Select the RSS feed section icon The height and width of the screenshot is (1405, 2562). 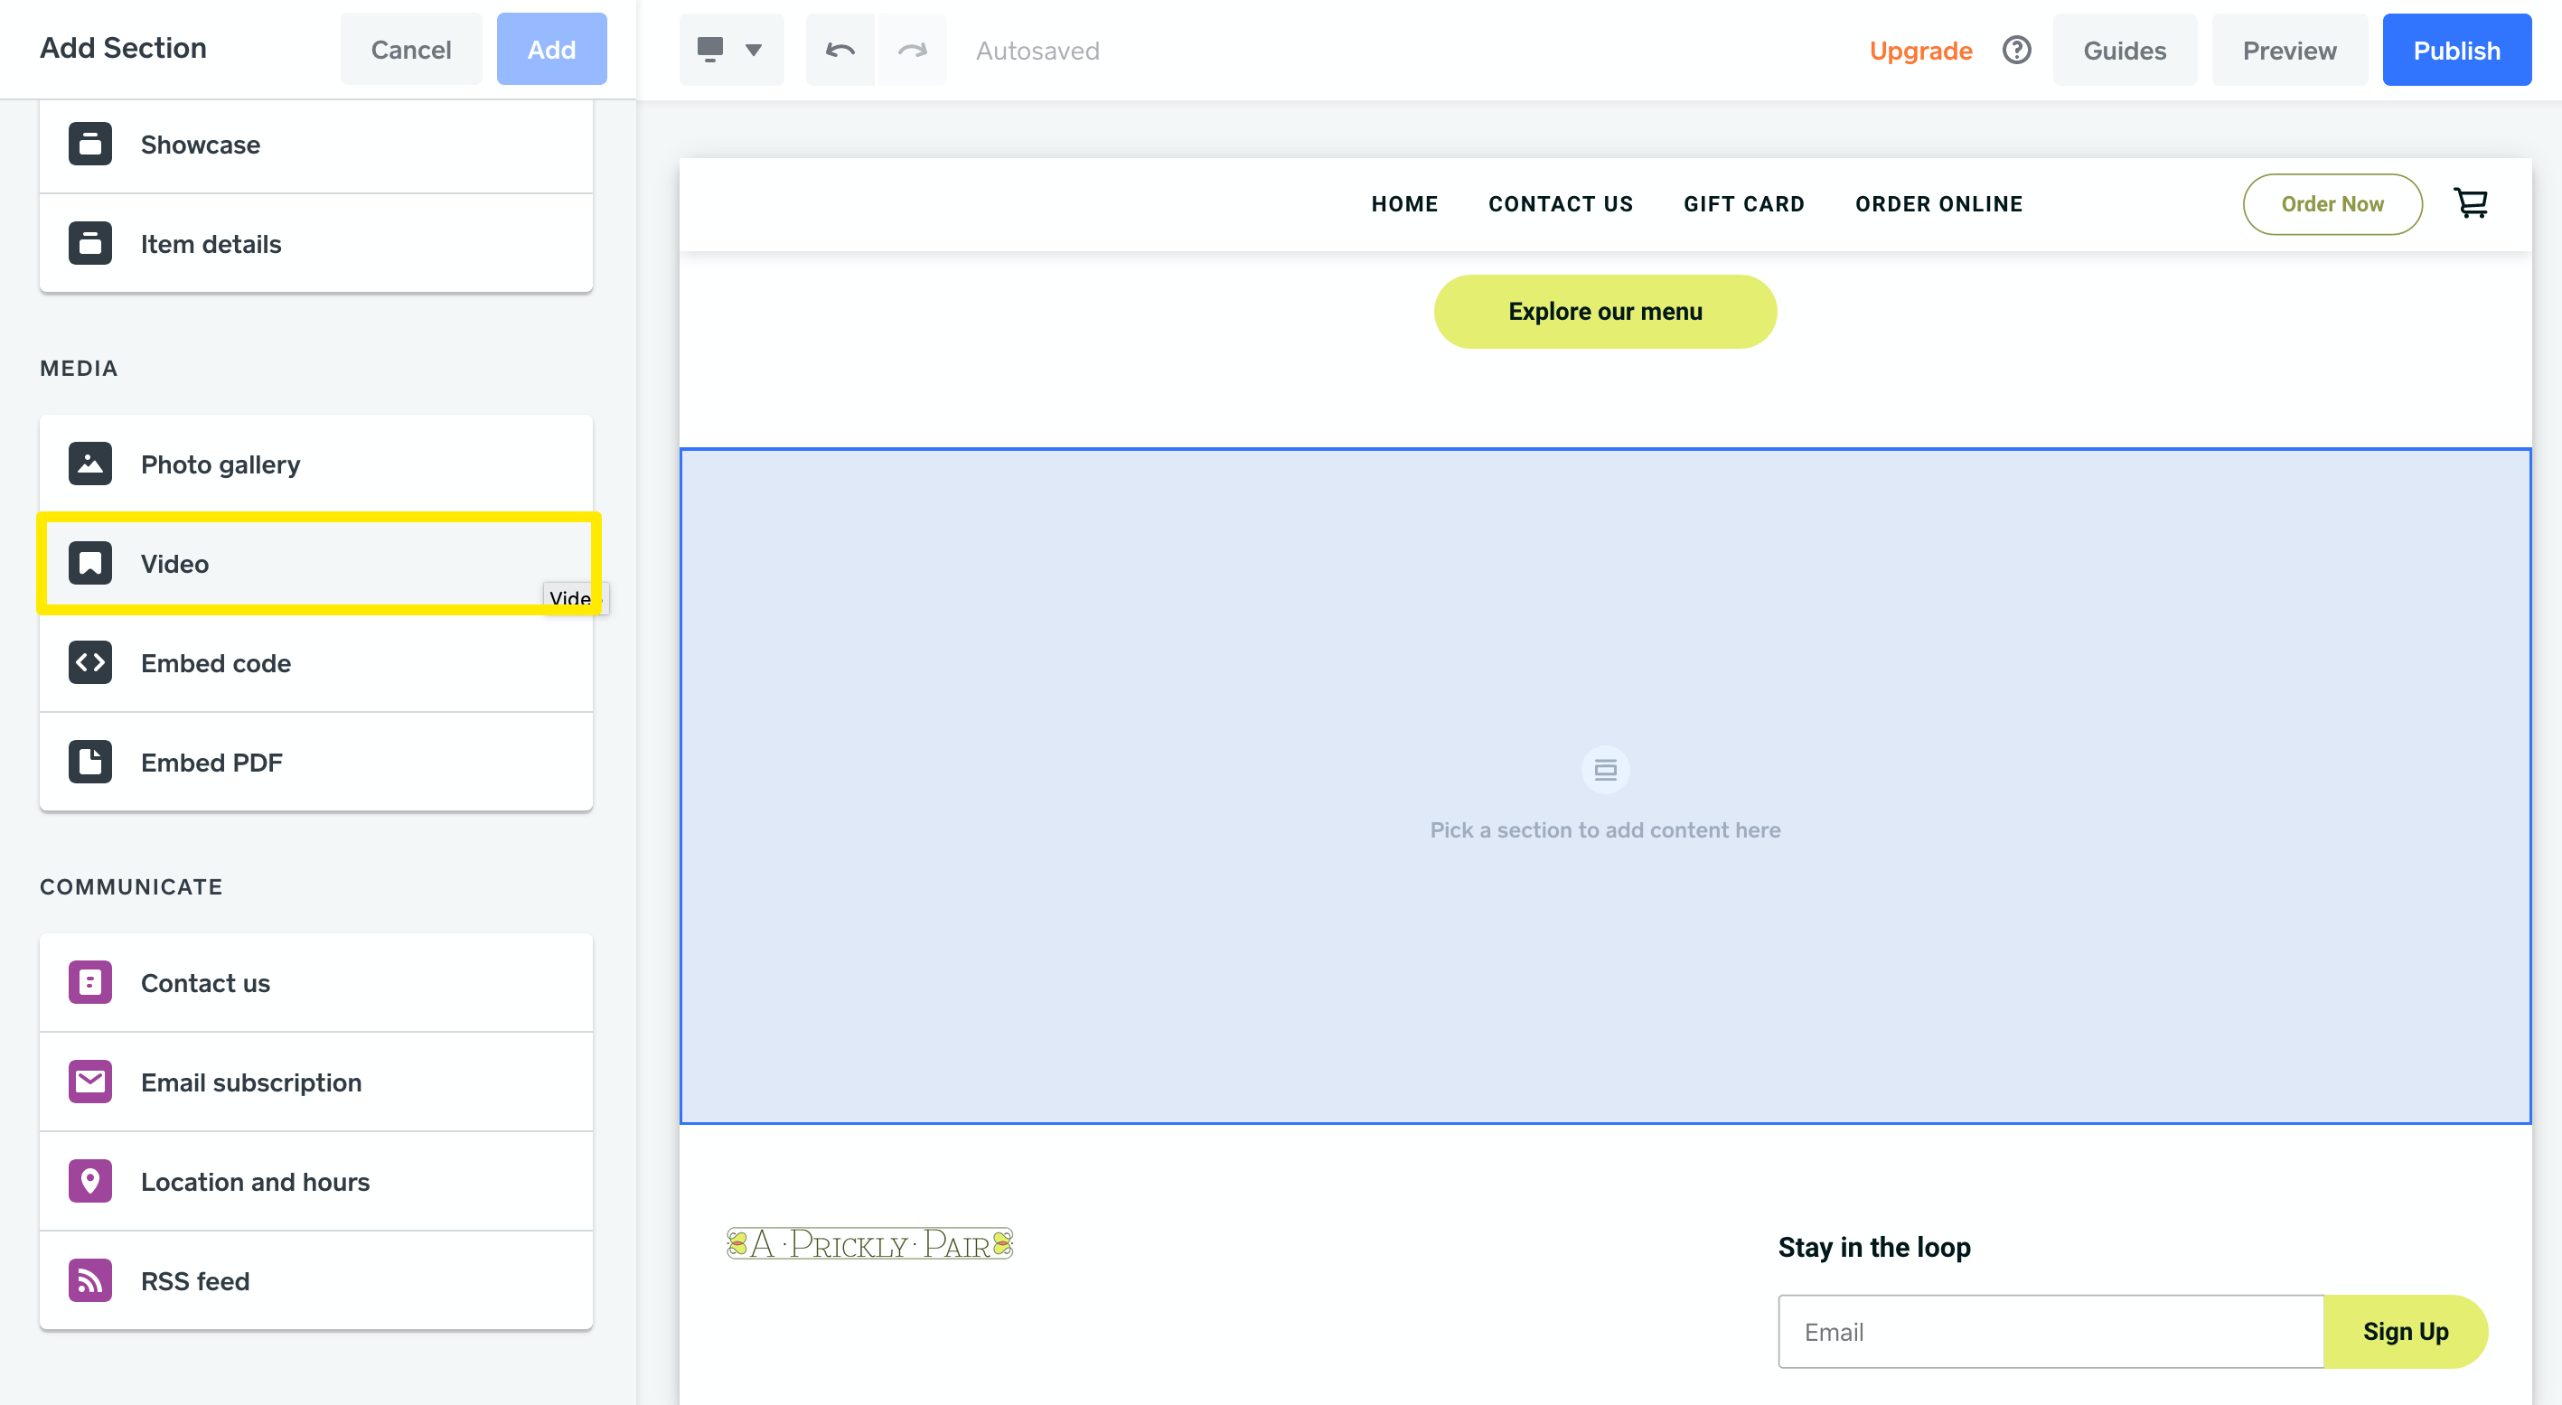coord(89,1280)
